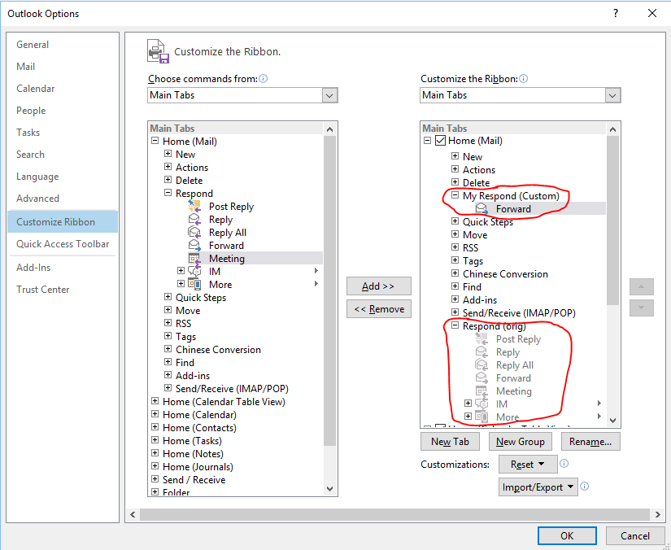Screen dimensions: 671x550
Task: Select Meeting in left Respond group
Action: [x=227, y=259]
